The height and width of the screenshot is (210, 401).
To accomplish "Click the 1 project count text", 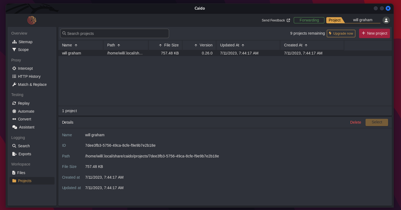I will tap(69, 111).
